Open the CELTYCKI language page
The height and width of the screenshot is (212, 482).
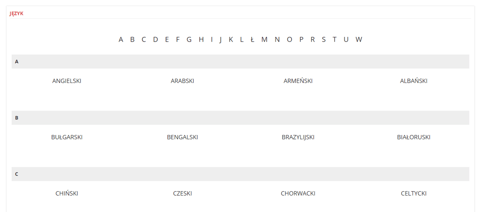414,193
